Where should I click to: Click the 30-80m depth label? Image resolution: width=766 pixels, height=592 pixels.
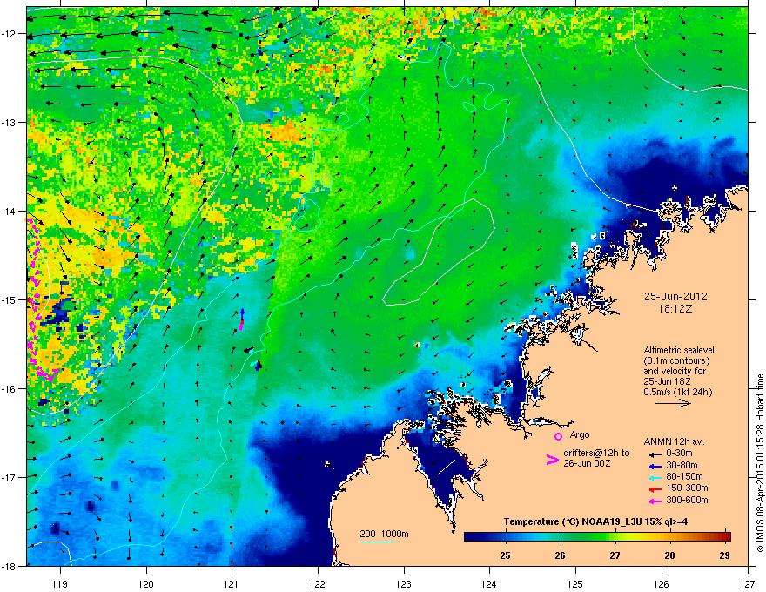pos(682,466)
